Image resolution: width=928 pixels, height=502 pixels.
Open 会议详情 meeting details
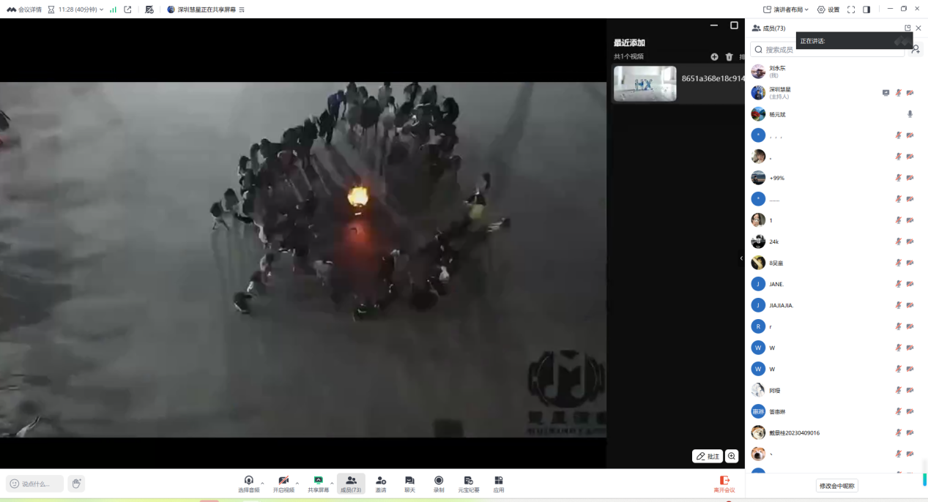(25, 10)
